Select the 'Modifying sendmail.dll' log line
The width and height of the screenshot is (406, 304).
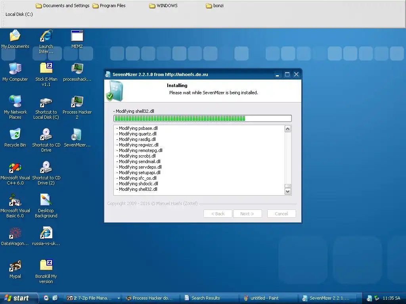138,161
